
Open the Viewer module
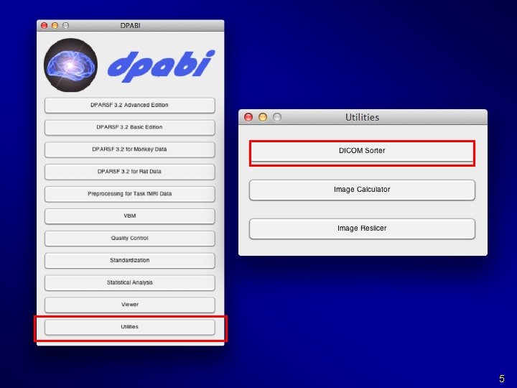pos(129,305)
